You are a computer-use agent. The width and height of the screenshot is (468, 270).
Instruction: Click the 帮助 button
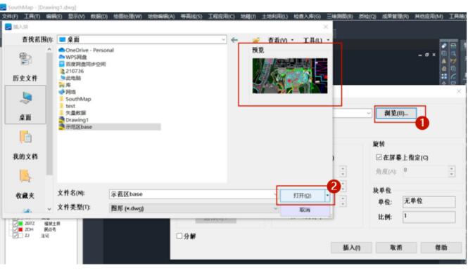pyautogui.click(x=441, y=248)
